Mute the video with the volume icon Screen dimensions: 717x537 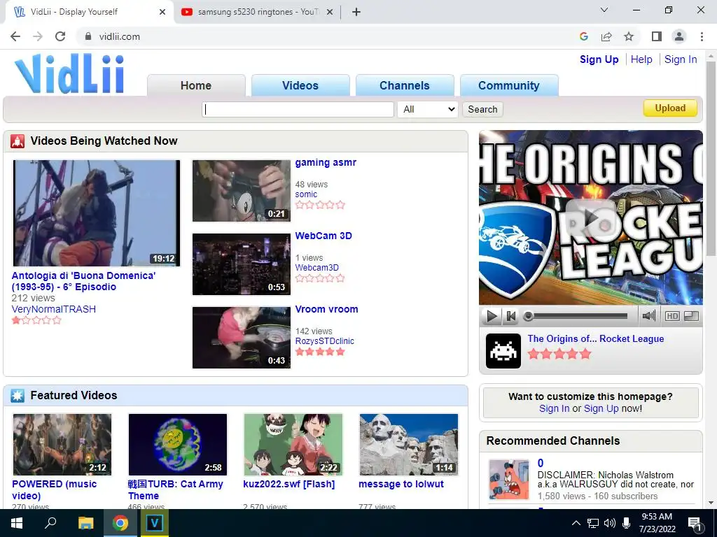click(x=649, y=316)
